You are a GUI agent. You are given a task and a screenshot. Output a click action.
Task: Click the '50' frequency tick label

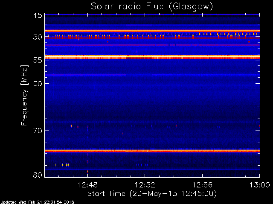click(38, 37)
